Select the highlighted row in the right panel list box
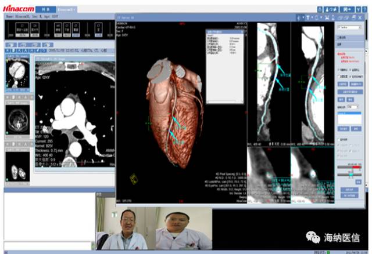 coord(350,114)
